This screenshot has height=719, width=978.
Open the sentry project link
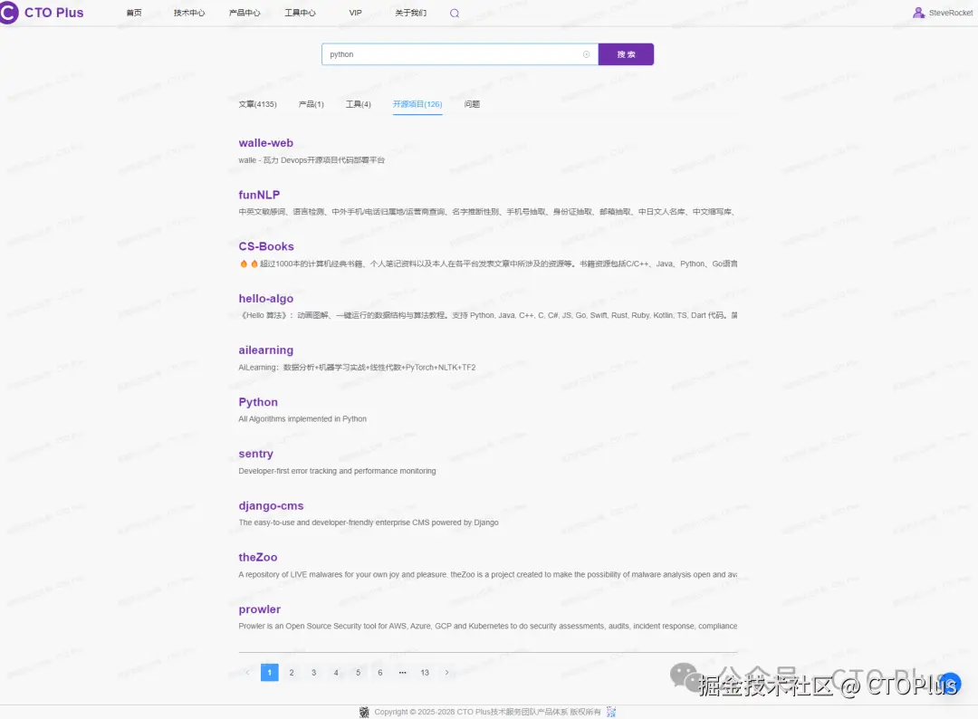point(255,454)
